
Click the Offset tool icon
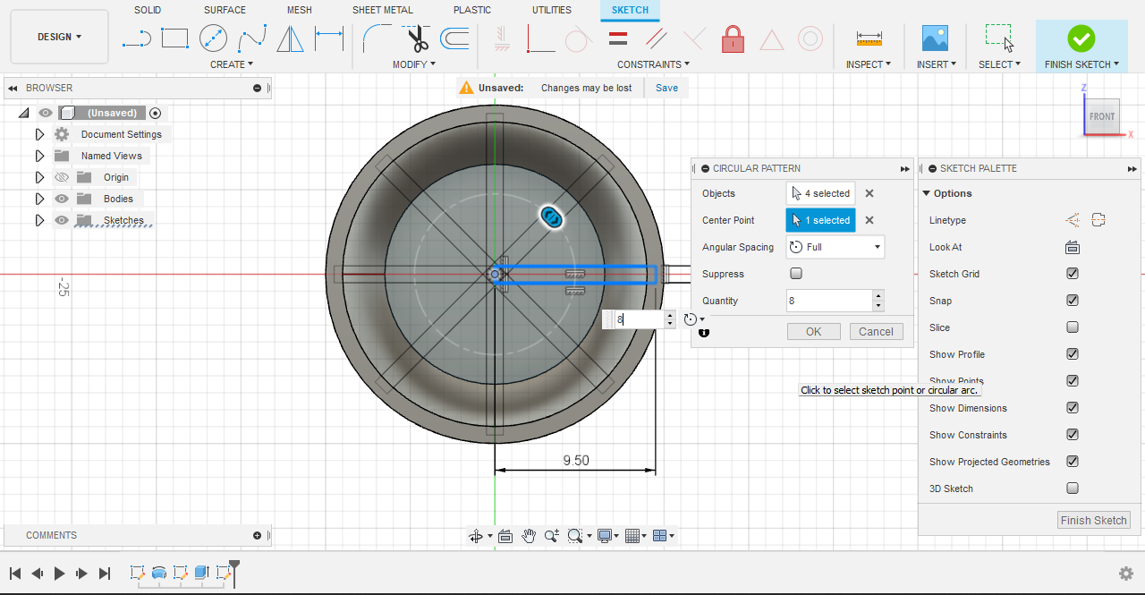coord(455,38)
